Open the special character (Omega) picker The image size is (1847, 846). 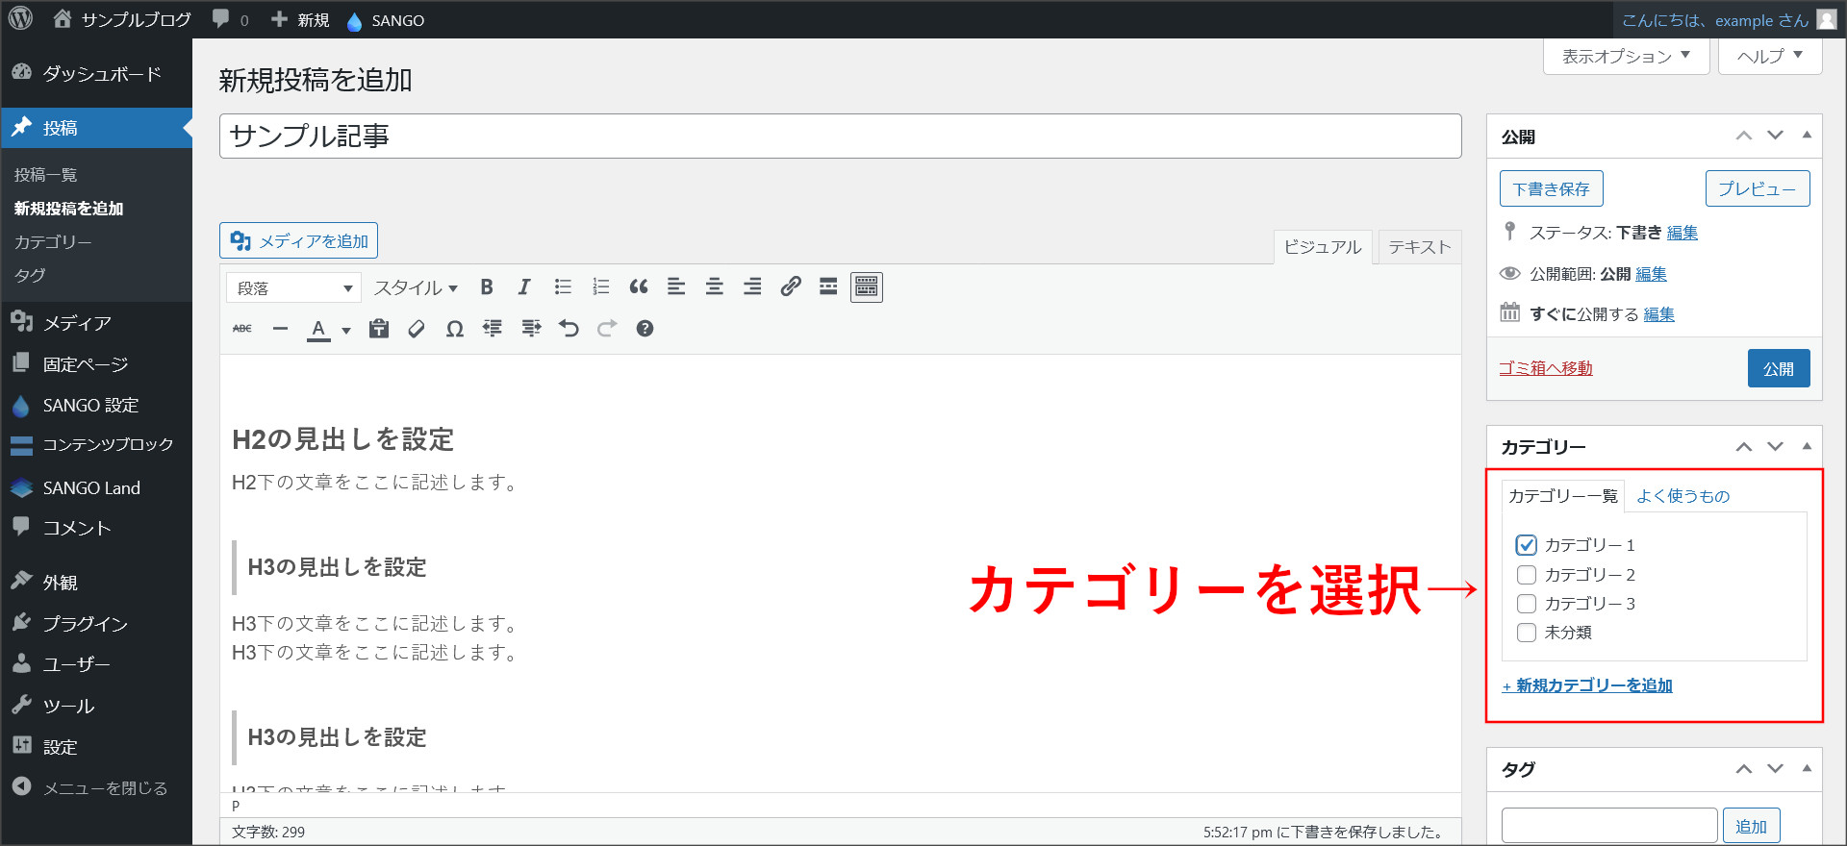click(x=455, y=329)
